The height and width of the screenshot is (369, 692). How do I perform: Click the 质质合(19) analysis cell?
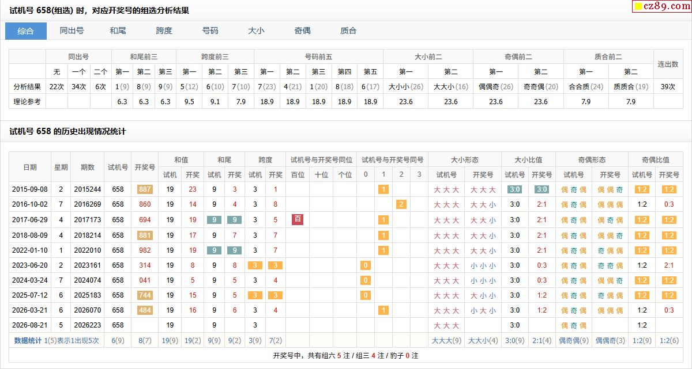click(x=631, y=87)
